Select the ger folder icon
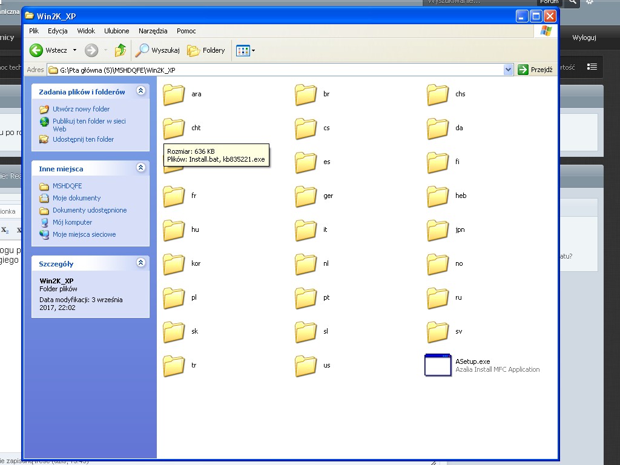 pyautogui.click(x=306, y=197)
